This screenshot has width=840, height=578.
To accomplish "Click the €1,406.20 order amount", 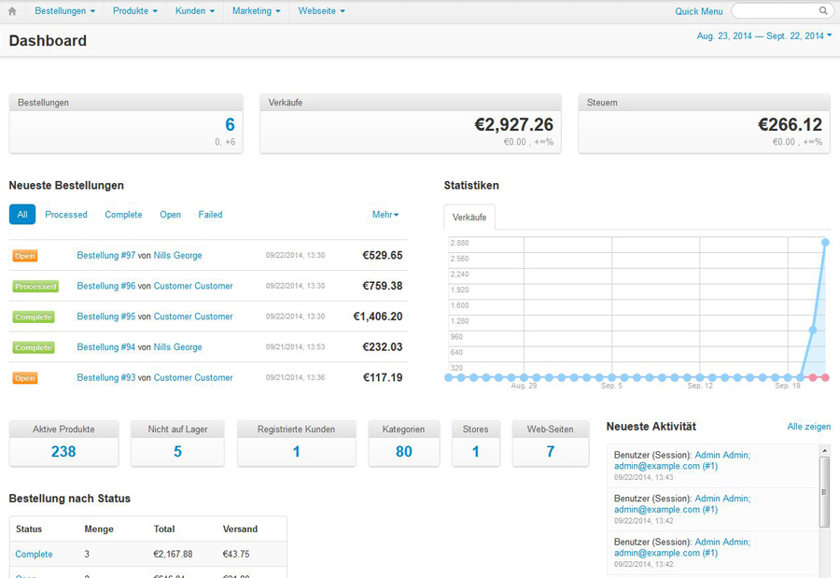I will [x=378, y=317].
